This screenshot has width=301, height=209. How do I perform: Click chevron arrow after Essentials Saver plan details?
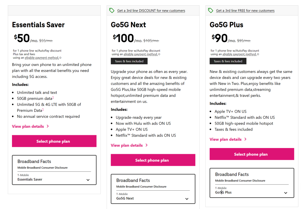pyautogui.click(x=48, y=126)
